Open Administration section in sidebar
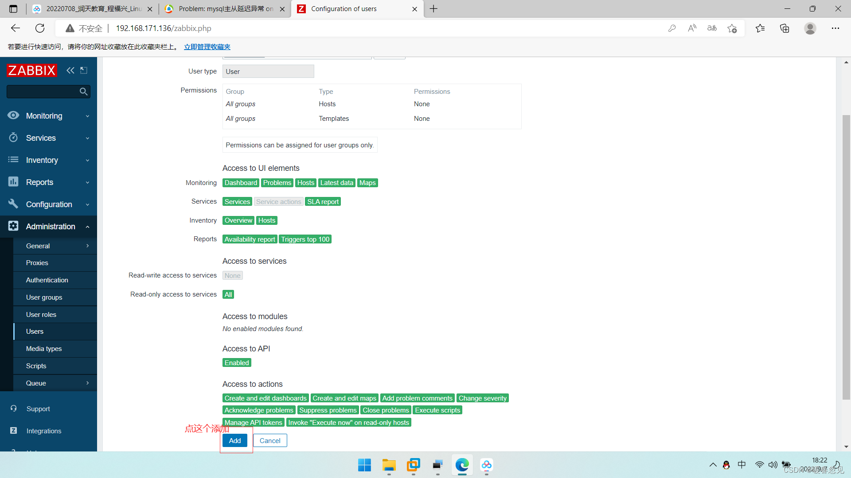 click(x=50, y=227)
